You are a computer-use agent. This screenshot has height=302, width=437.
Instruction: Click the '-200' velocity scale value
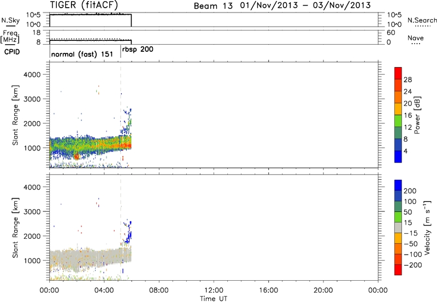(x=412, y=265)
